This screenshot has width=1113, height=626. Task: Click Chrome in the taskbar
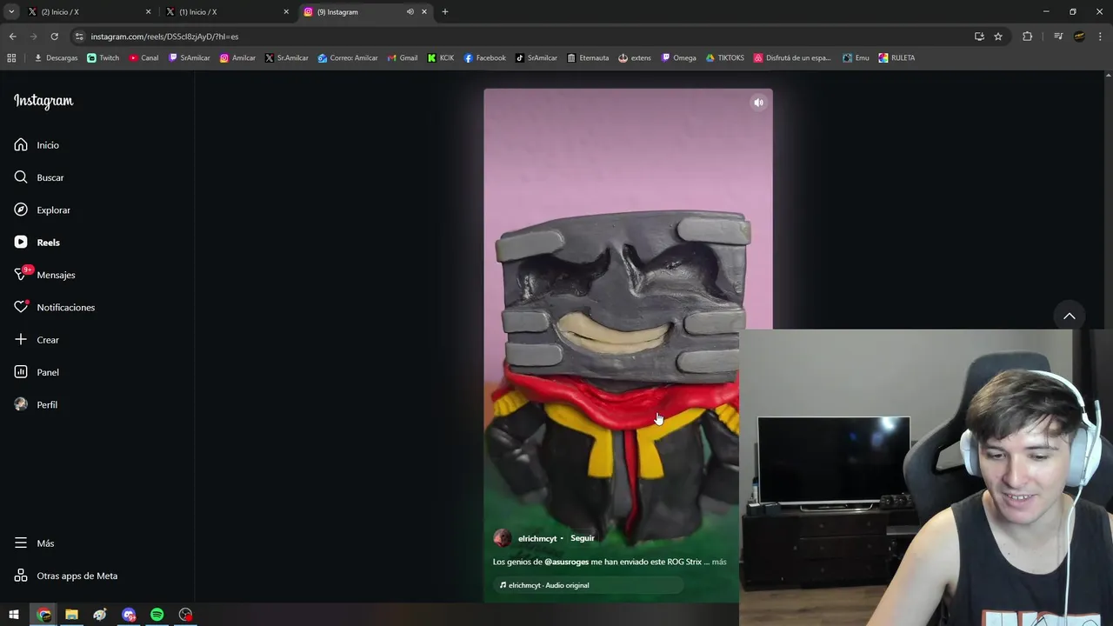43,615
